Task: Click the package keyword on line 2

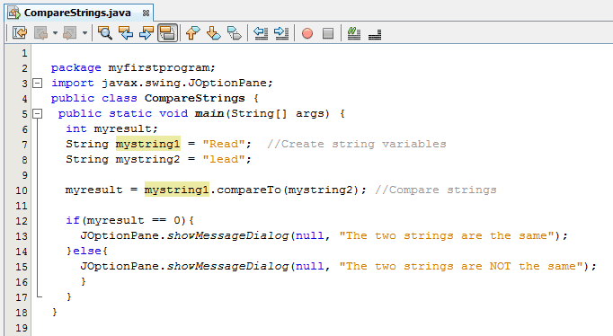Action: point(76,68)
